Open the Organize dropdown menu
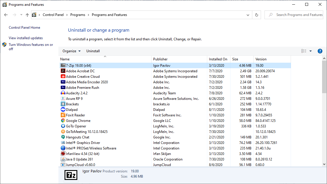 click(x=71, y=51)
